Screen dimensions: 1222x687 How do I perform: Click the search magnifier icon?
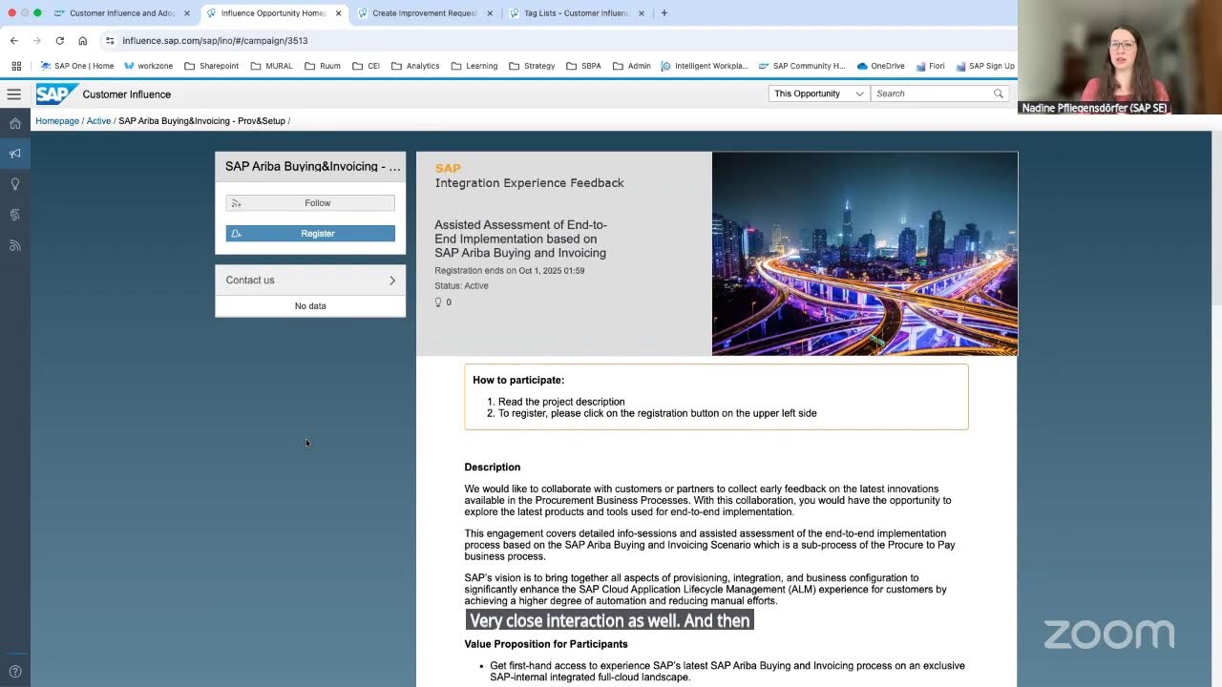999,94
